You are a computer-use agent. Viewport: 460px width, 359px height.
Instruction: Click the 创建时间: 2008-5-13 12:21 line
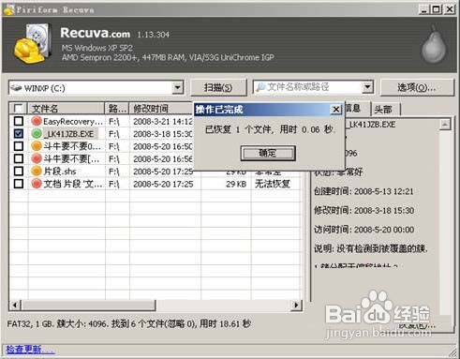pyautogui.click(x=364, y=191)
